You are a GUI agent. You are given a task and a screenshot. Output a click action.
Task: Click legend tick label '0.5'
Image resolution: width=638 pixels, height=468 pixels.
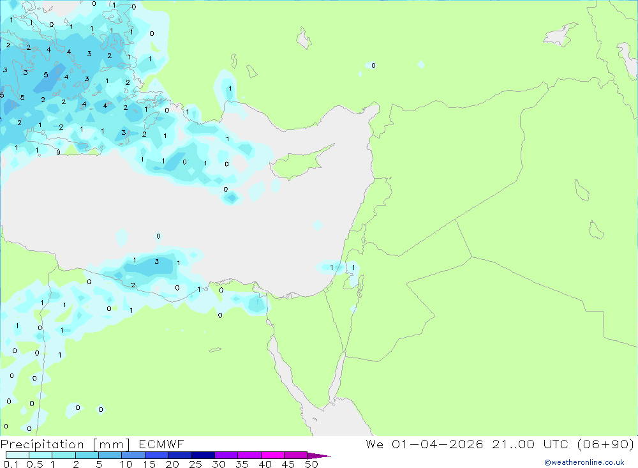click(34, 464)
